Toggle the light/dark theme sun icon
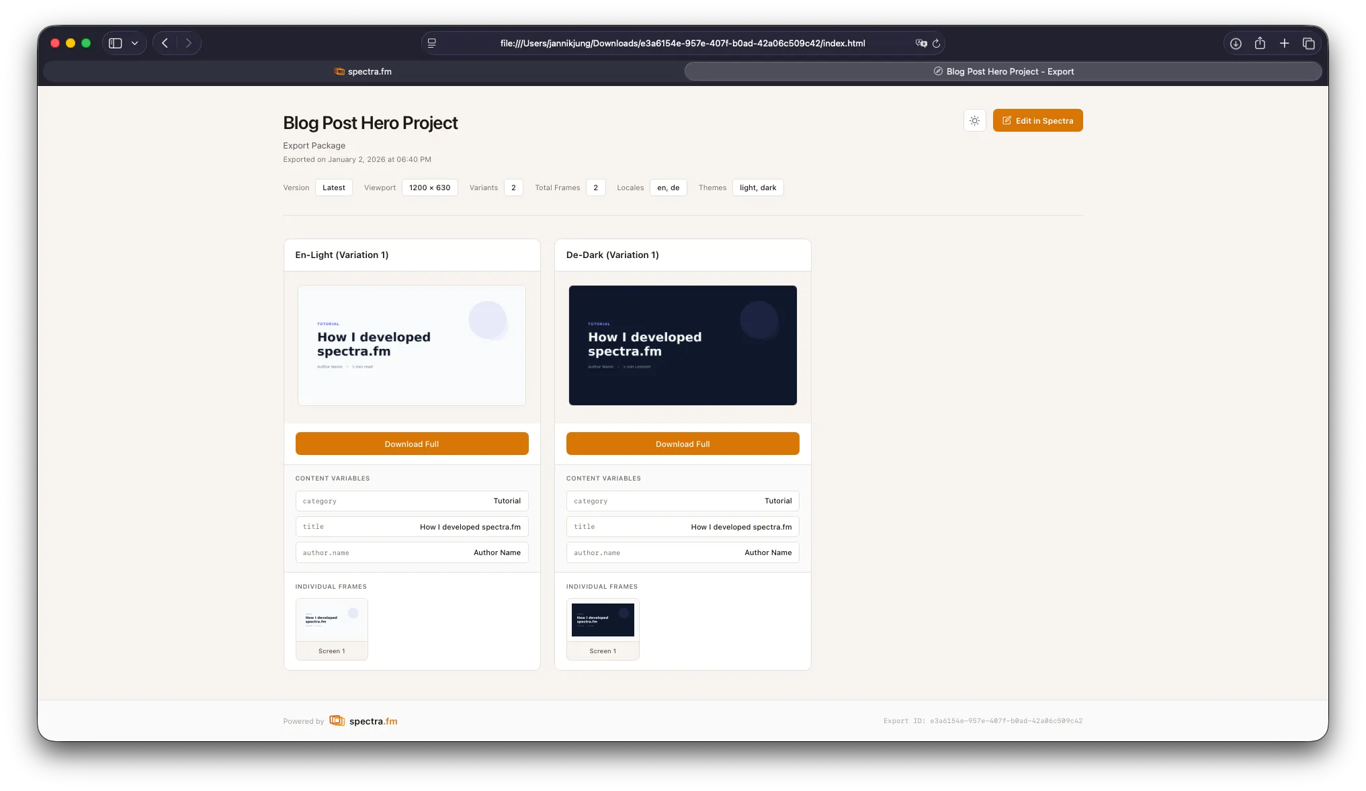Image resolution: width=1366 pixels, height=791 pixels. (x=974, y=120)
